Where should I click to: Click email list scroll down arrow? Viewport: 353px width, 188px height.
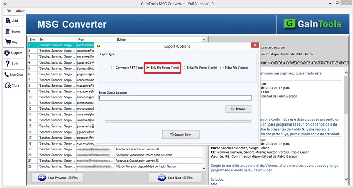click(x=204, y=169)
